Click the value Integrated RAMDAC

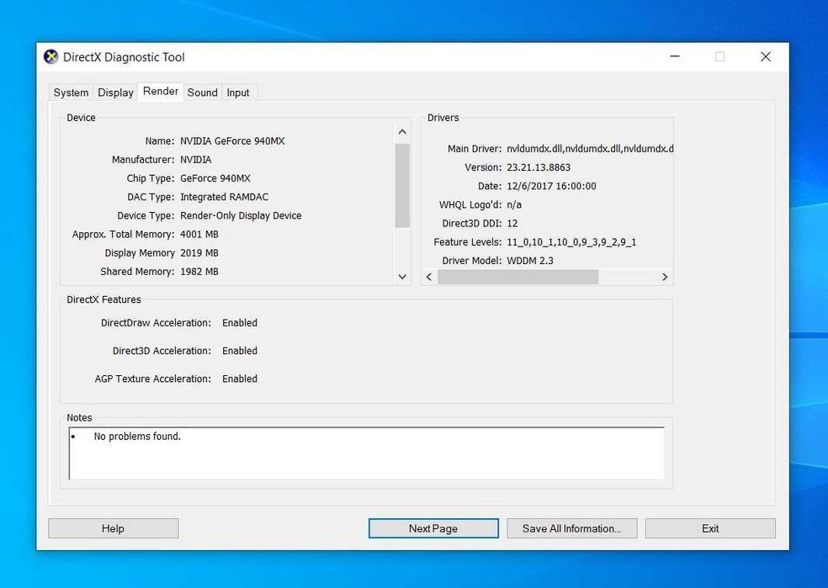(x=225, y=197)
